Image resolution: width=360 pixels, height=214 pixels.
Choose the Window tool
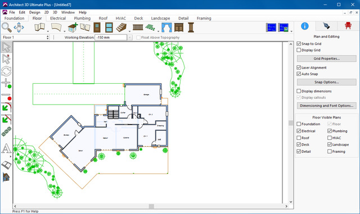pyautogui.click(x=109, y=28)
